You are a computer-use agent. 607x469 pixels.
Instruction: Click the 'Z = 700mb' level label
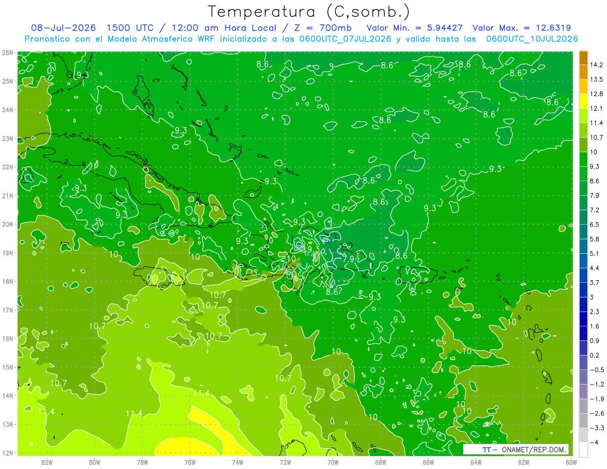coord(324,28)
